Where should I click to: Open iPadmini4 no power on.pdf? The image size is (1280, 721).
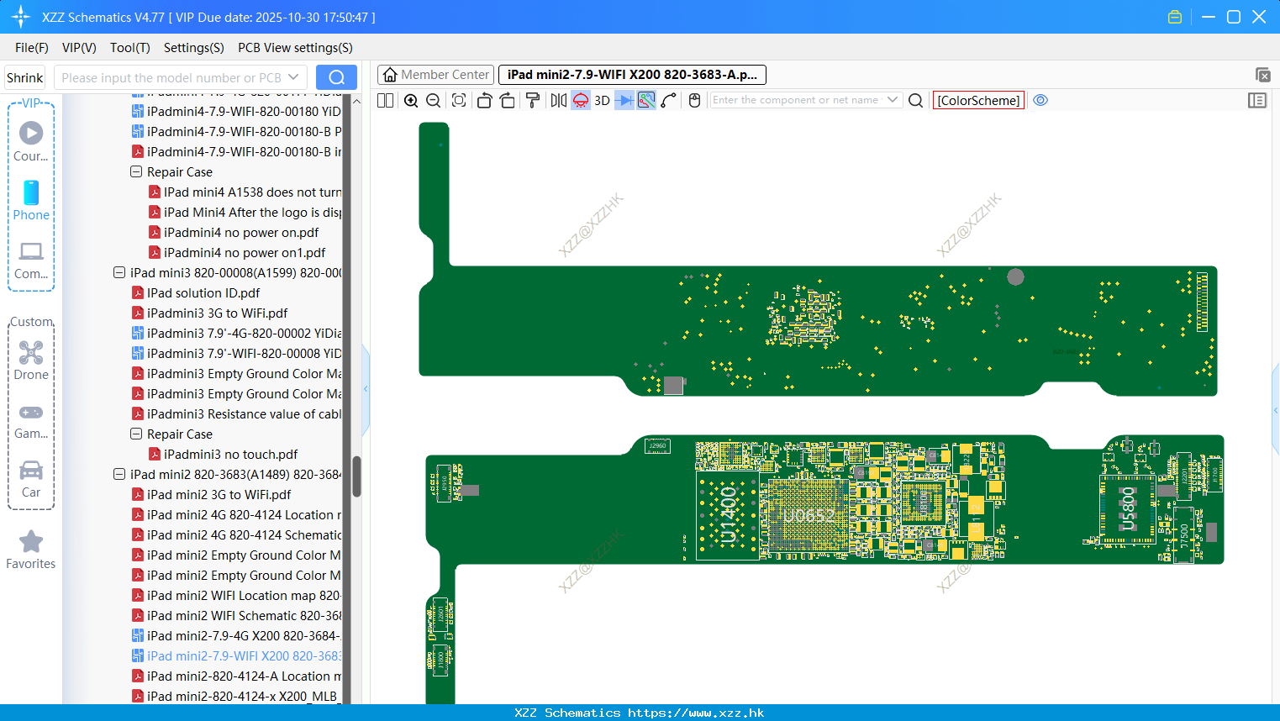(x=241, y=232)
